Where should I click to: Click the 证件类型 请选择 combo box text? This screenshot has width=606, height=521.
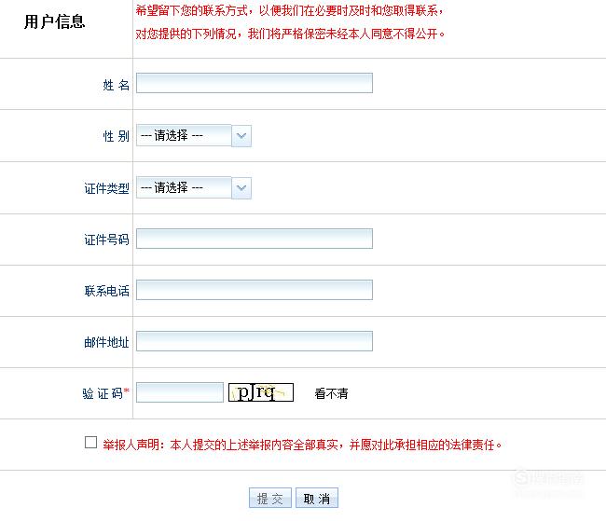[x=184, y=187]
